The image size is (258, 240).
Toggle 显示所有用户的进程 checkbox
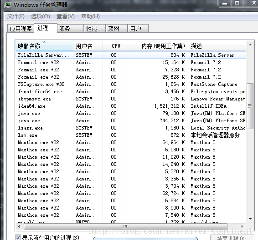tap(18, 237)
